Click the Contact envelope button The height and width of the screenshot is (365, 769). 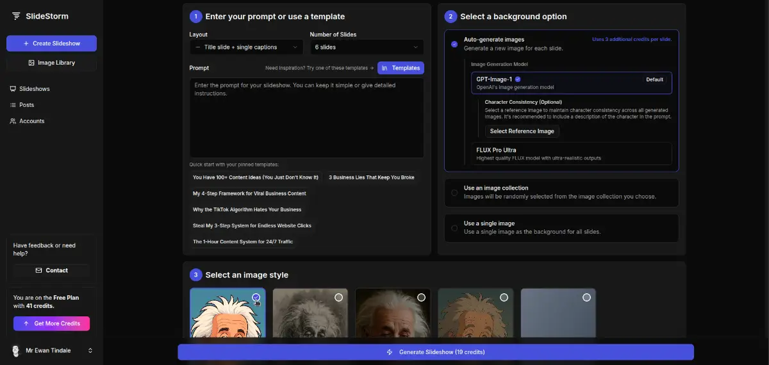(x=51, y=270)
